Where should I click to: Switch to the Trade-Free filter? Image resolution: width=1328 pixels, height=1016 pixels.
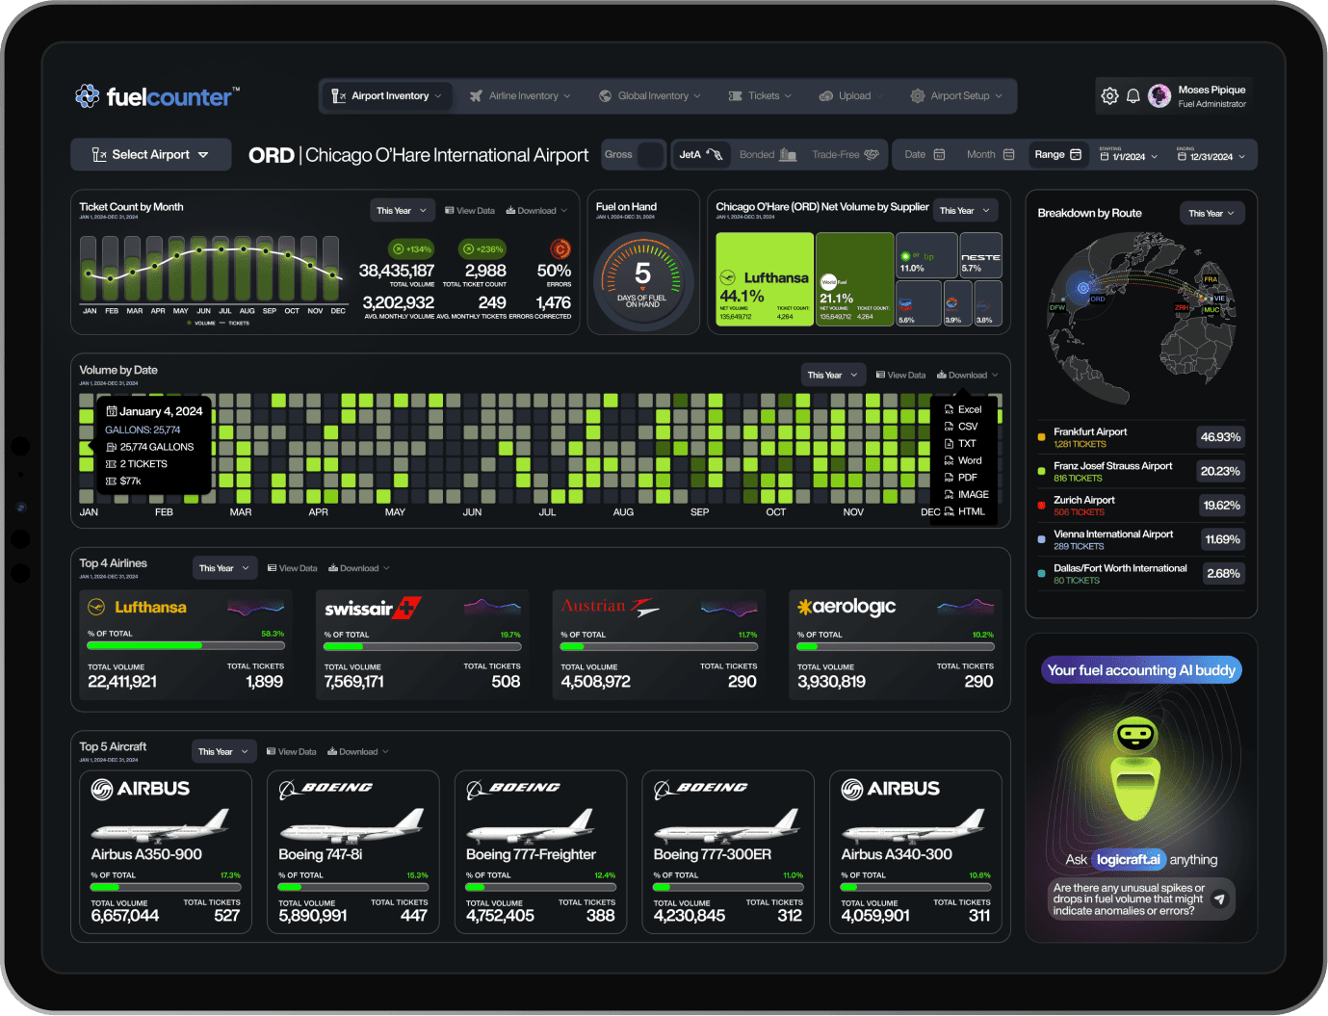coord(845,155)
